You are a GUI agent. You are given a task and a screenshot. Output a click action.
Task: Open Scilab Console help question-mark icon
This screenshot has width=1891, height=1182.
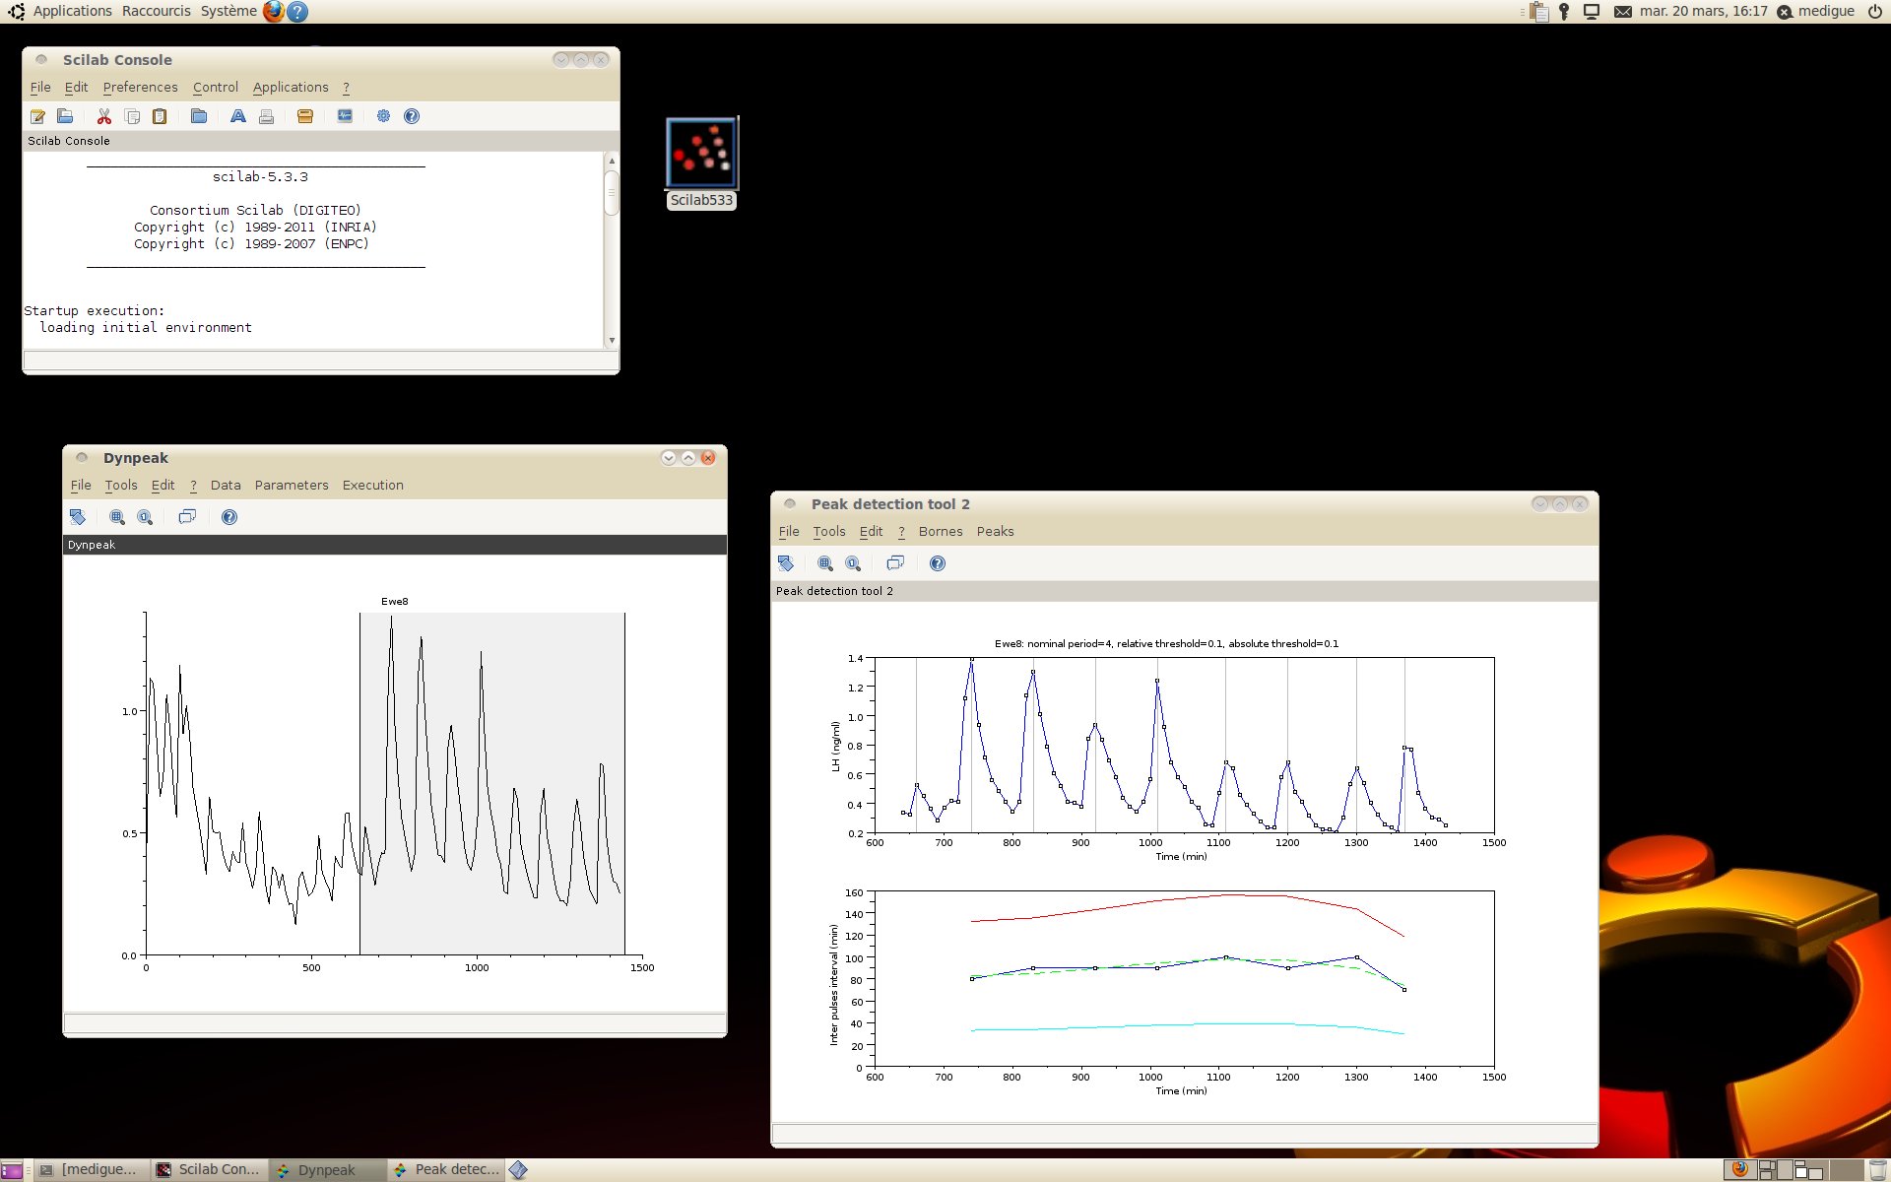tap(412, 116)
